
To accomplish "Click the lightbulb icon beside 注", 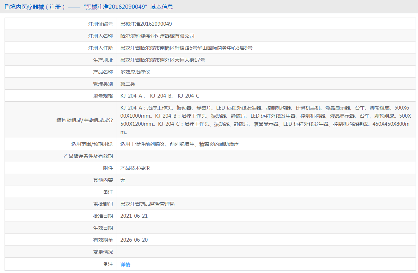I will (105, 264).
